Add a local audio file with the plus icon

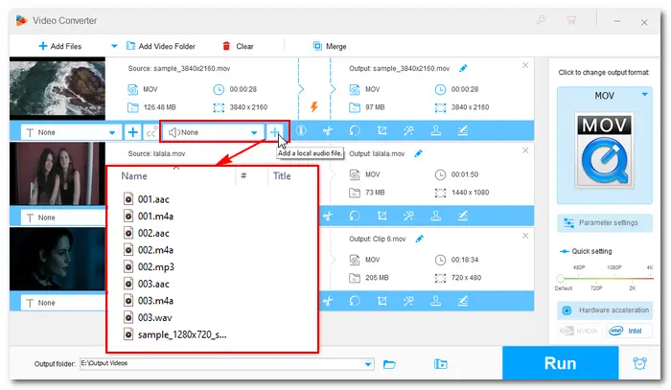pos(275,132)
